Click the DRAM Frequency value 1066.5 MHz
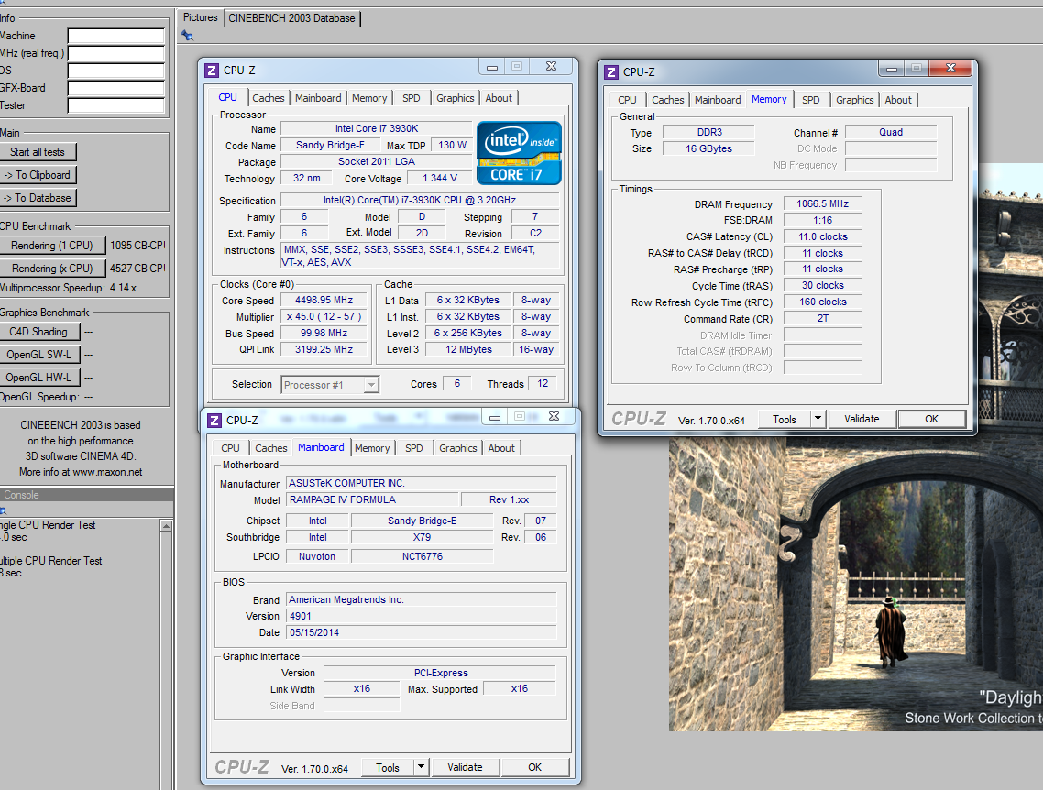This screenshot has height=790, width=1043. 822,203
